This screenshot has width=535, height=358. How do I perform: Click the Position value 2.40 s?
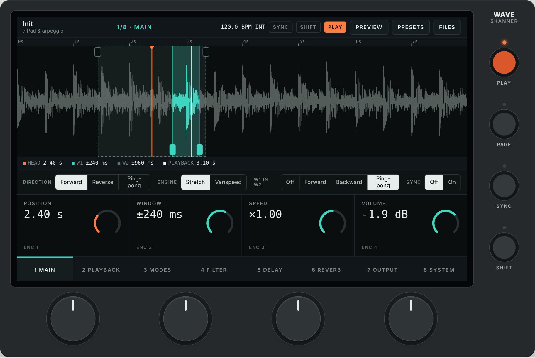[x=43, y=214]
